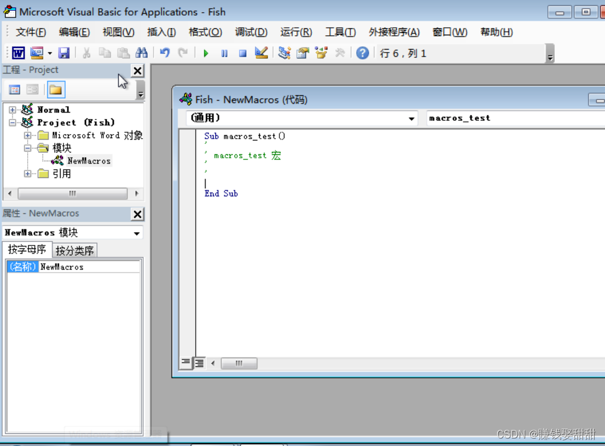This screenshot has height=446, width=605.
Task: Switch to Microsoft Word view icon
Action: [x=18, y=53]
